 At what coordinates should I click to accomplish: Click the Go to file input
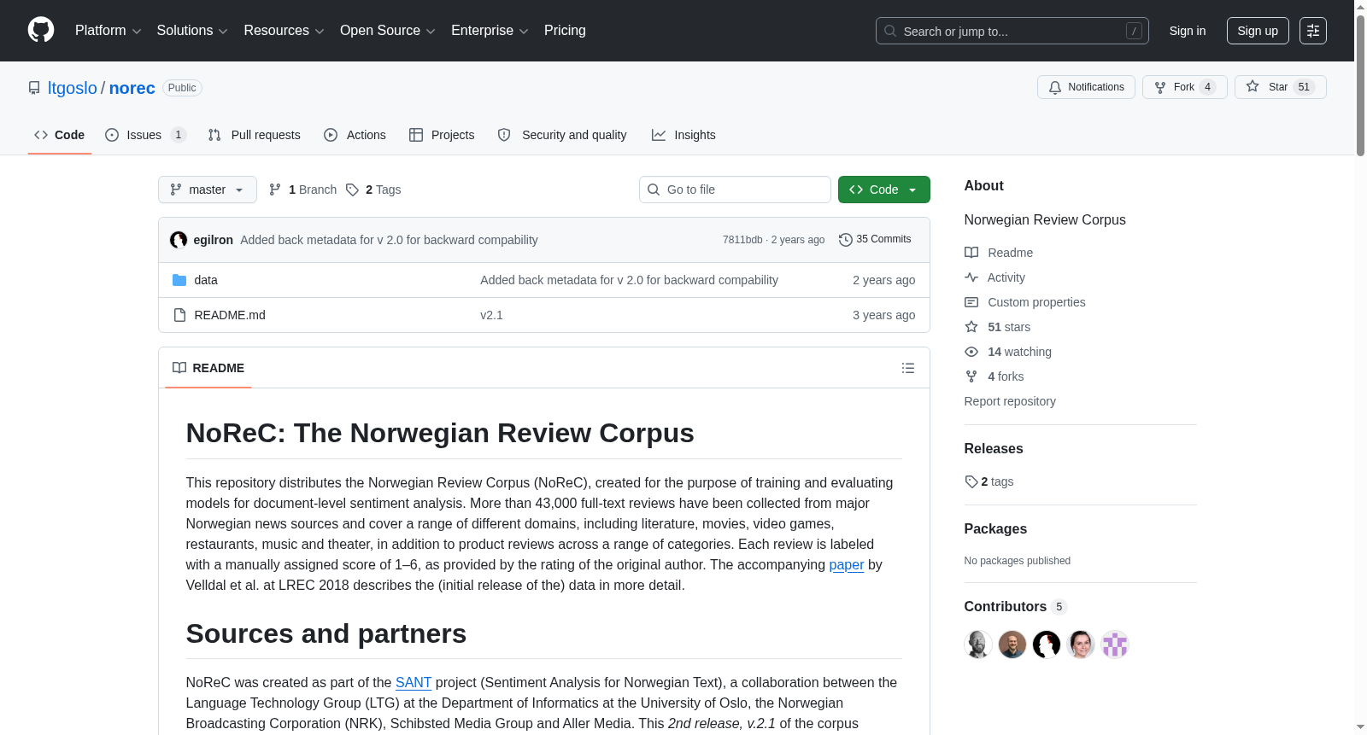(735, 190)
